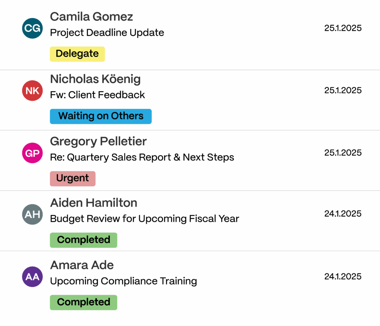Viewport: 380px width, 326px height.
Task: Click the gray AH avatar icon
Action: click(x=33, y=214)
